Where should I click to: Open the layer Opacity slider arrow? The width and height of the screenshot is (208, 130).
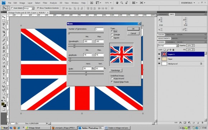[x=193, y=46]
